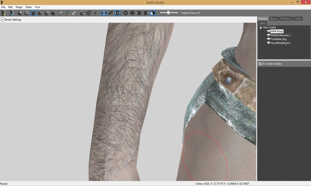Select the small pencil vertex edit tool

pos(95,13)
